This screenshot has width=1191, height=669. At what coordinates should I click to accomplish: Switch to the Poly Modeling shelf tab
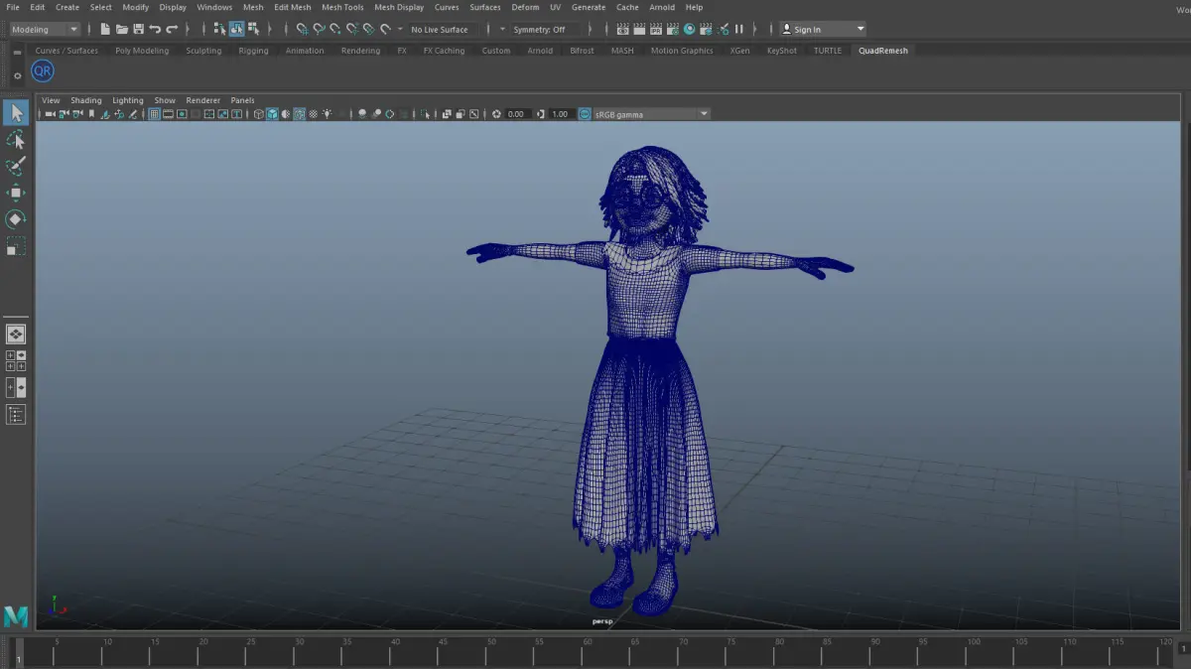point(142,51)
